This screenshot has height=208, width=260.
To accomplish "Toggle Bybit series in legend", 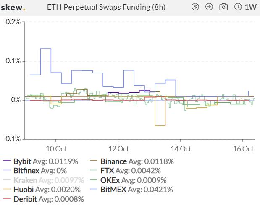I will [x=40, y=161].
